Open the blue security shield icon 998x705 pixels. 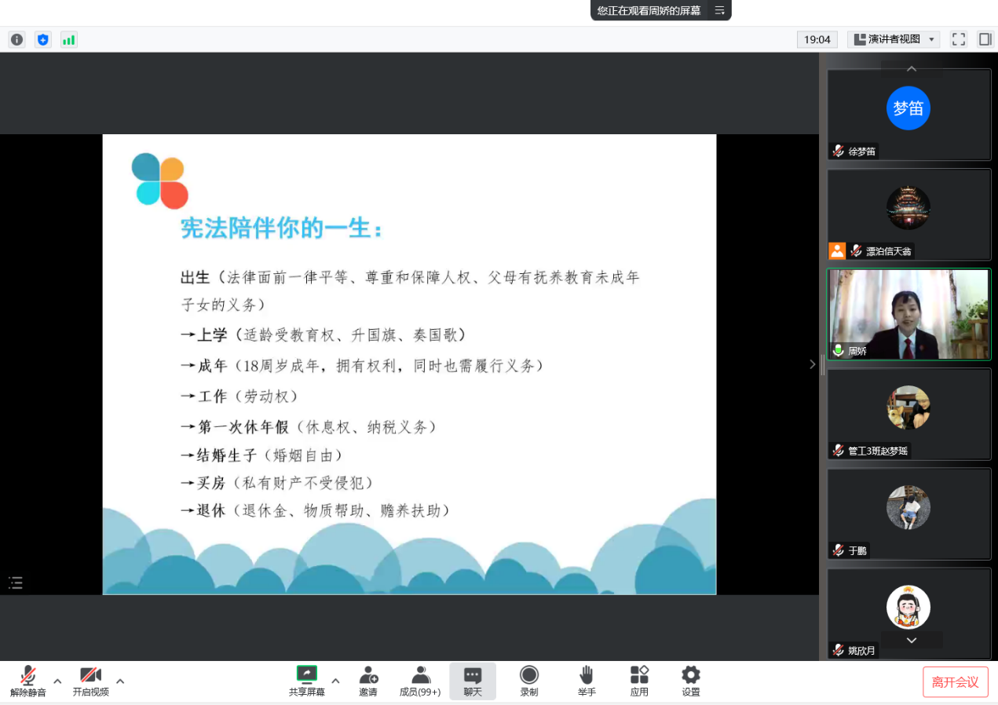[43, 39]
